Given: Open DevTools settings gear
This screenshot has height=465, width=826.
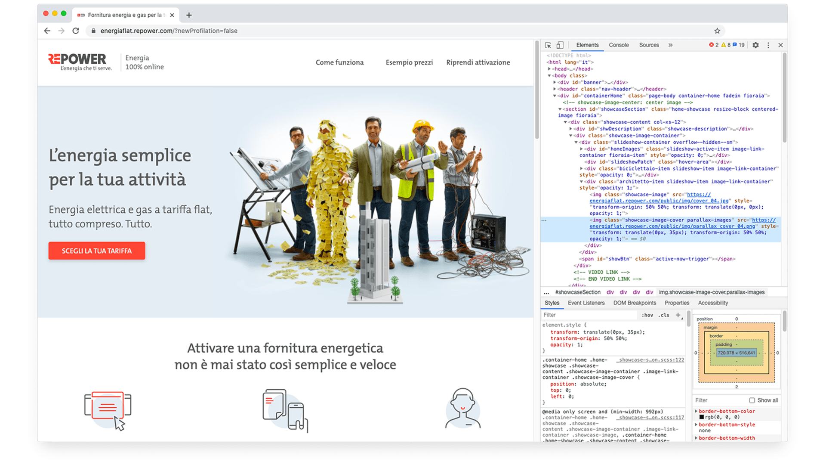Looking at the screenshot, I should click(x=755, y=45).
